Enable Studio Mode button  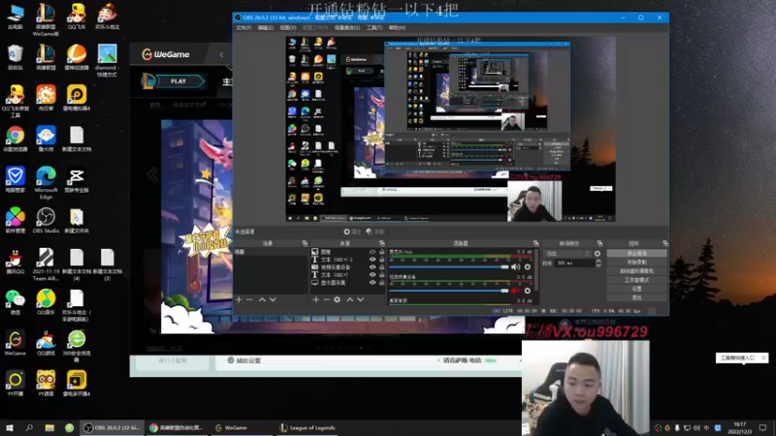point(637,280)
